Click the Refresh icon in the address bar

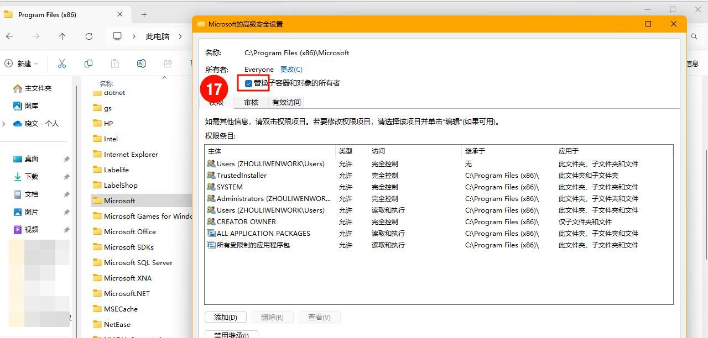pyautogui.click(x=88, y=36)
